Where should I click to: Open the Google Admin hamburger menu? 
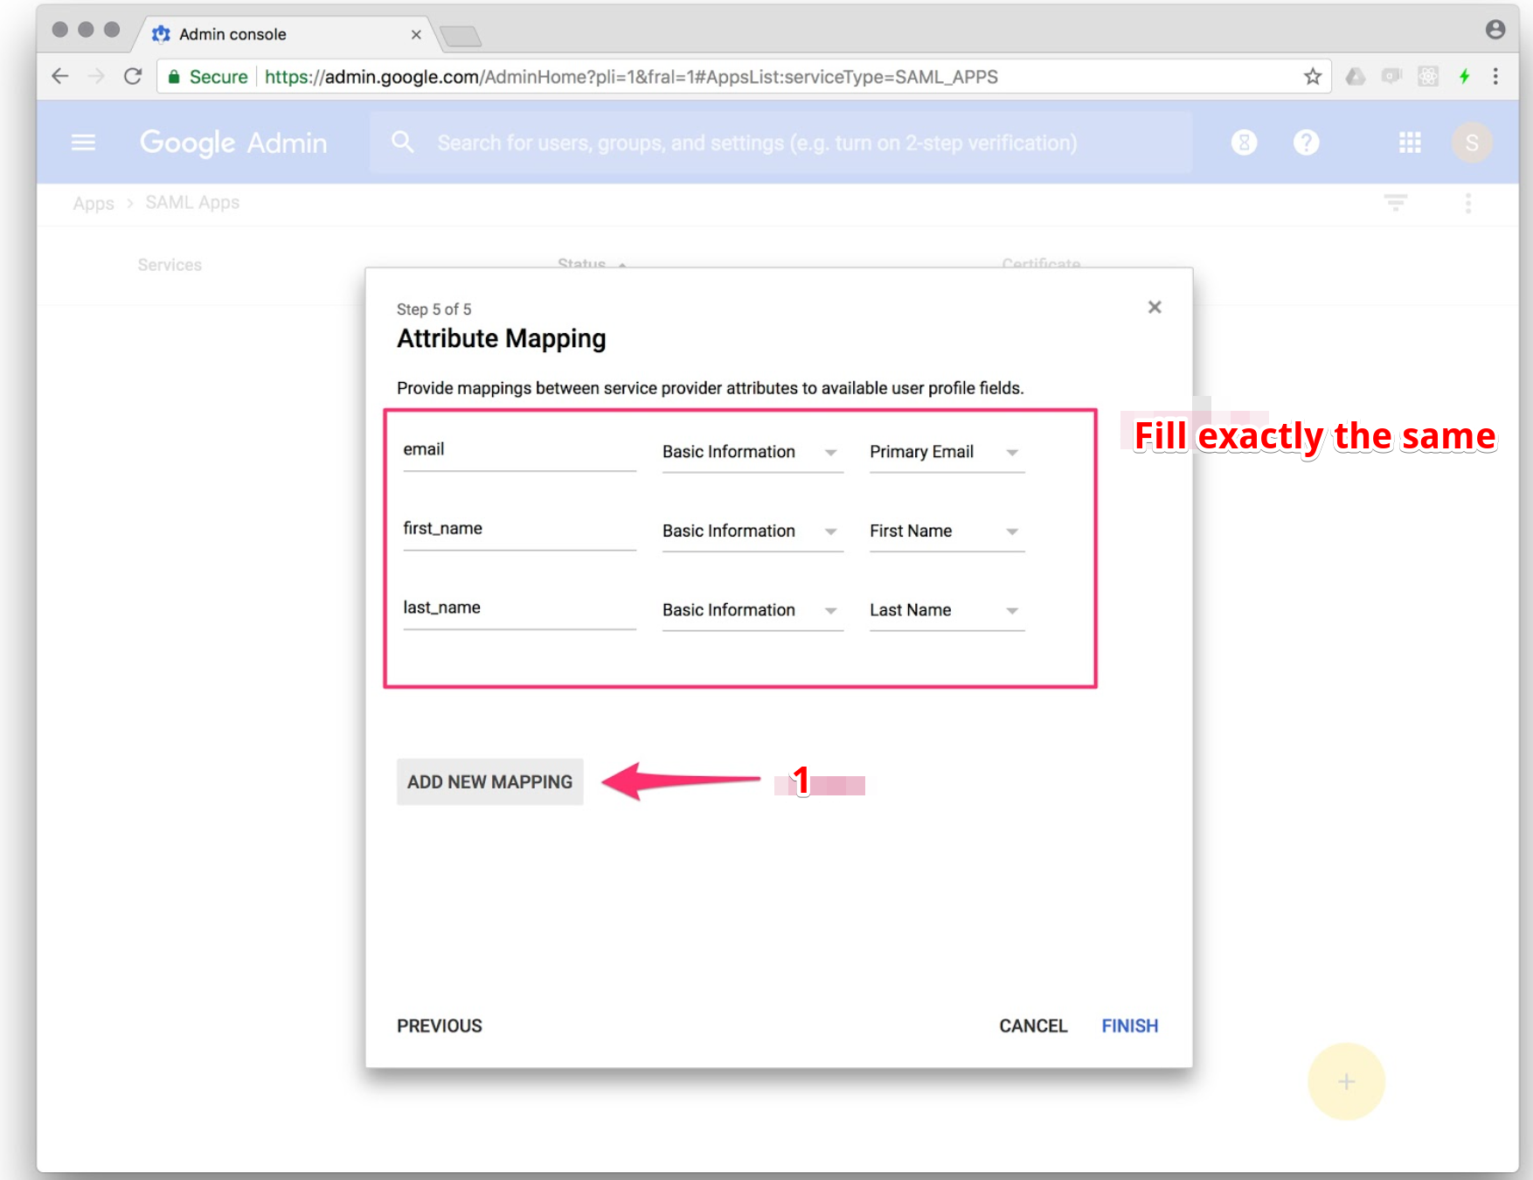83,142
